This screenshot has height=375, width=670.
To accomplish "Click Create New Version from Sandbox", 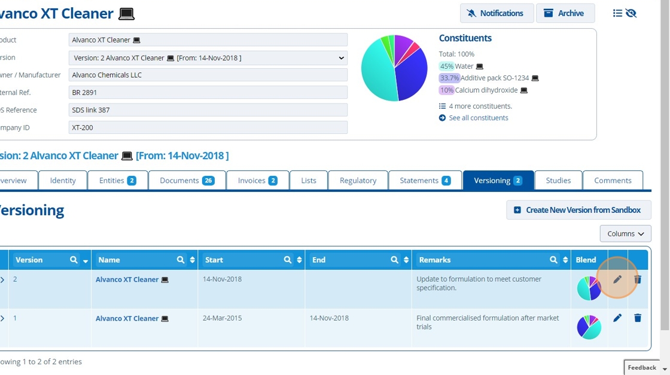I will [x=578, y=210].
